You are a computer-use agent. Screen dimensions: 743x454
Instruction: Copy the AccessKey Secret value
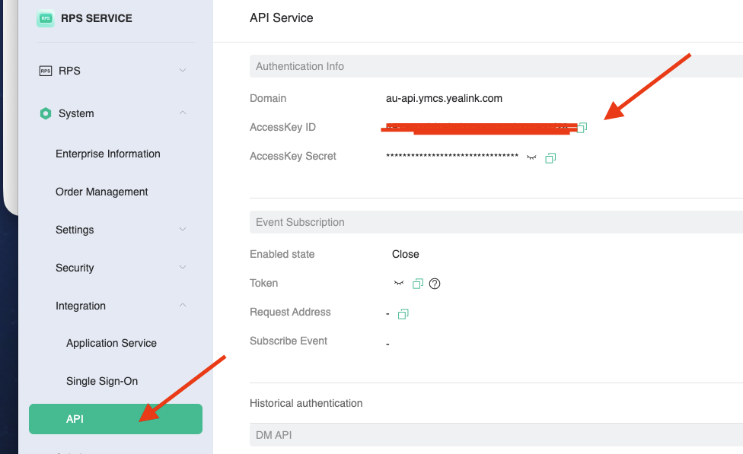(550, 157)
